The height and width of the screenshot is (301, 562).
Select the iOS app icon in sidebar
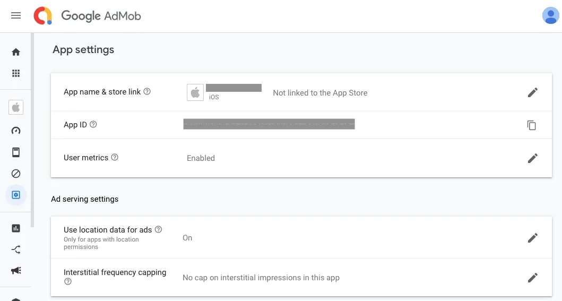[x=16, y=108]
